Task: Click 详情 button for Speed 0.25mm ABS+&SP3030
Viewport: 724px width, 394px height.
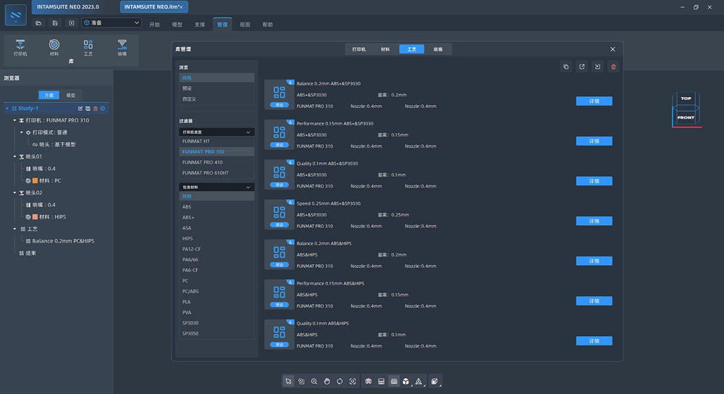Action: tap(594, 221)
